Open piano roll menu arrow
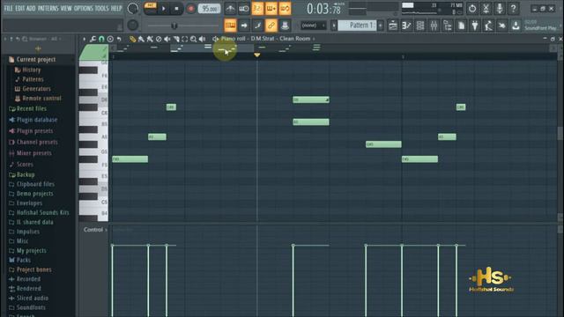This screenshot has width=564, height=317. [85, 39]
